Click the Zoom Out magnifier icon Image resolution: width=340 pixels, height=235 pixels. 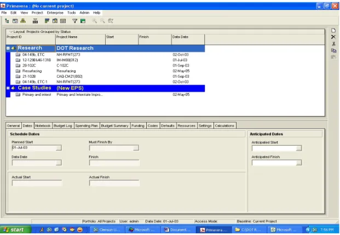click(x=102, y=21)
